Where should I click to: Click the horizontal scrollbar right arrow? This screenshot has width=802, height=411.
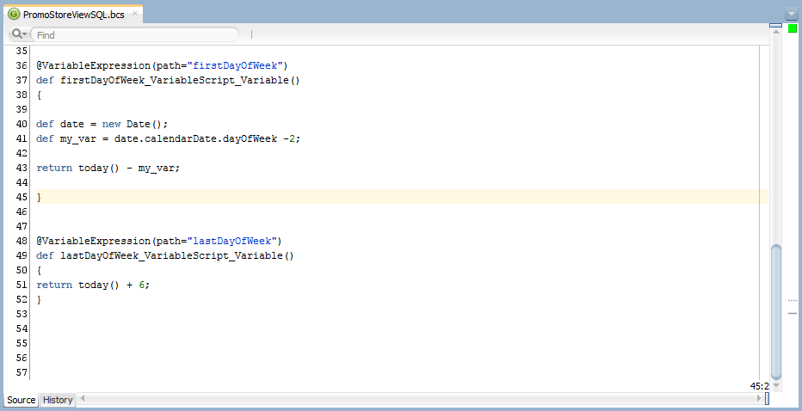coord(761,400)
